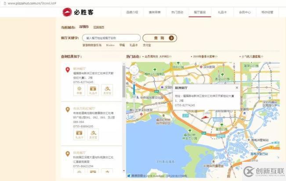Filter by 礼品卡 keyword under the search box
This screenshot has height=181, width=286.
134,45
